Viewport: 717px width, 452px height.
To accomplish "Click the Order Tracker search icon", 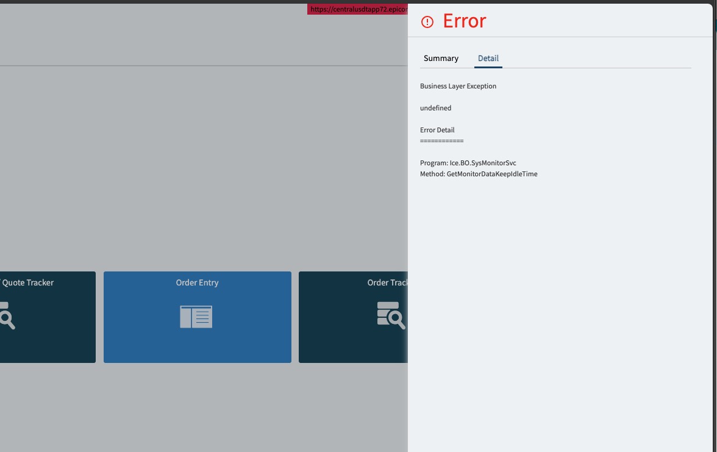I will tap(391, 315).
